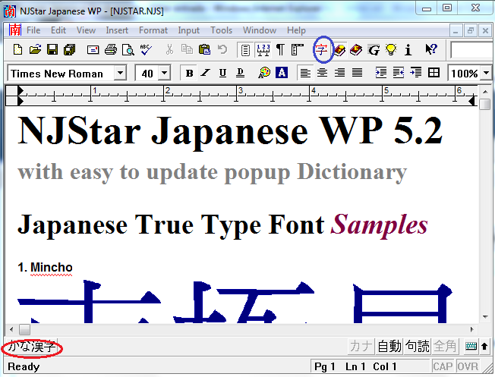Create a new document icon
The height and width of the screenshot is (377, 495).
(18, 49)
